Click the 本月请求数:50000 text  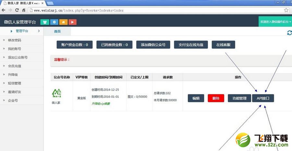click(x=165, y=100)
